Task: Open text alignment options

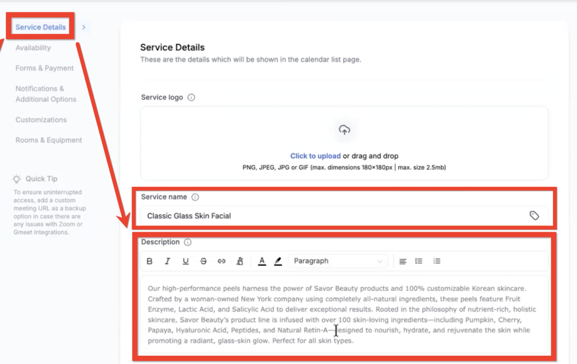Action: pyautogui.click(x=403, y=261)
